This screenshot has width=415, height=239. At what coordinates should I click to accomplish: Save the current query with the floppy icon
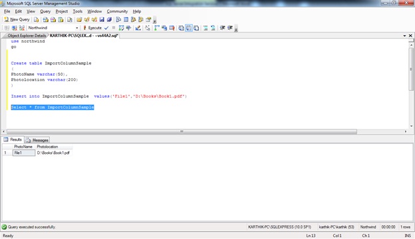pyautogui.click(x=102, y=19)
